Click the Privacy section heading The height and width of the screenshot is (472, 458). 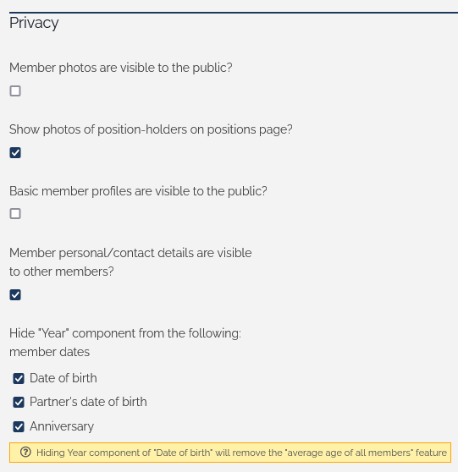34,23
